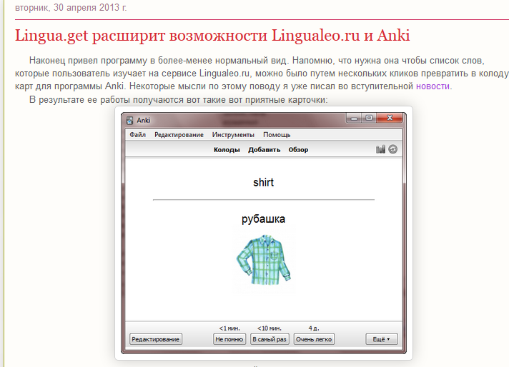Viewport: 509px width, 367px height.
Task: Open the Файл menu
Action: point(138,135)
